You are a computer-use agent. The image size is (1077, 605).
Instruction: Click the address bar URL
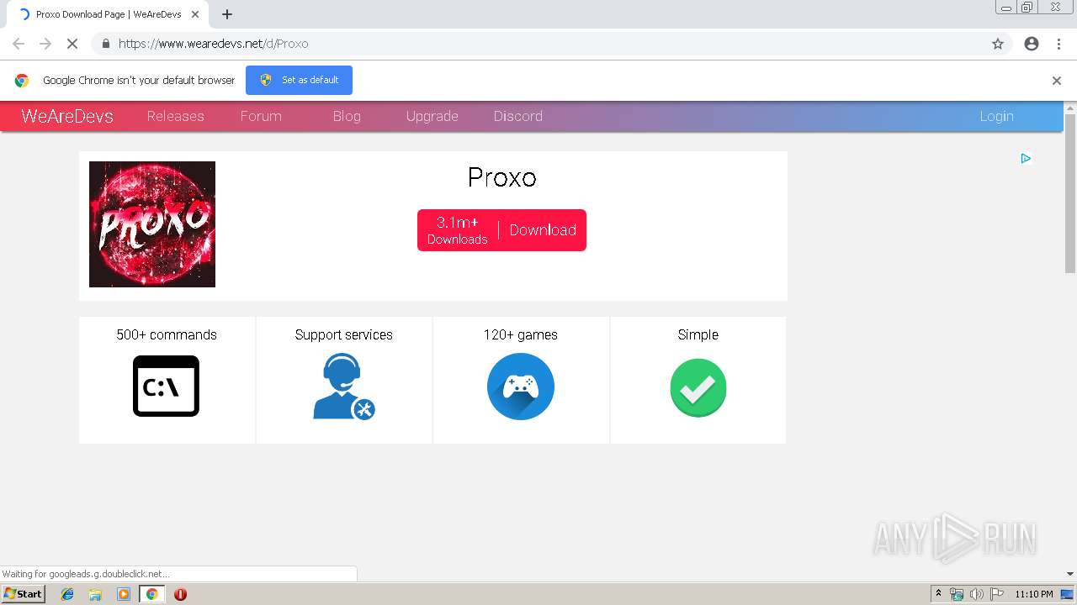(x=214, y=44)
